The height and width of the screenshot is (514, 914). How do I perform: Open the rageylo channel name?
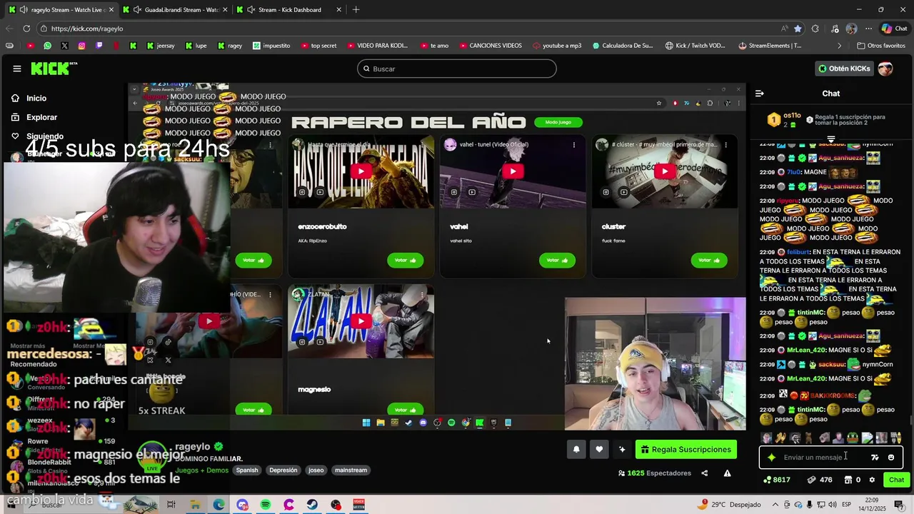click(193, 447)
